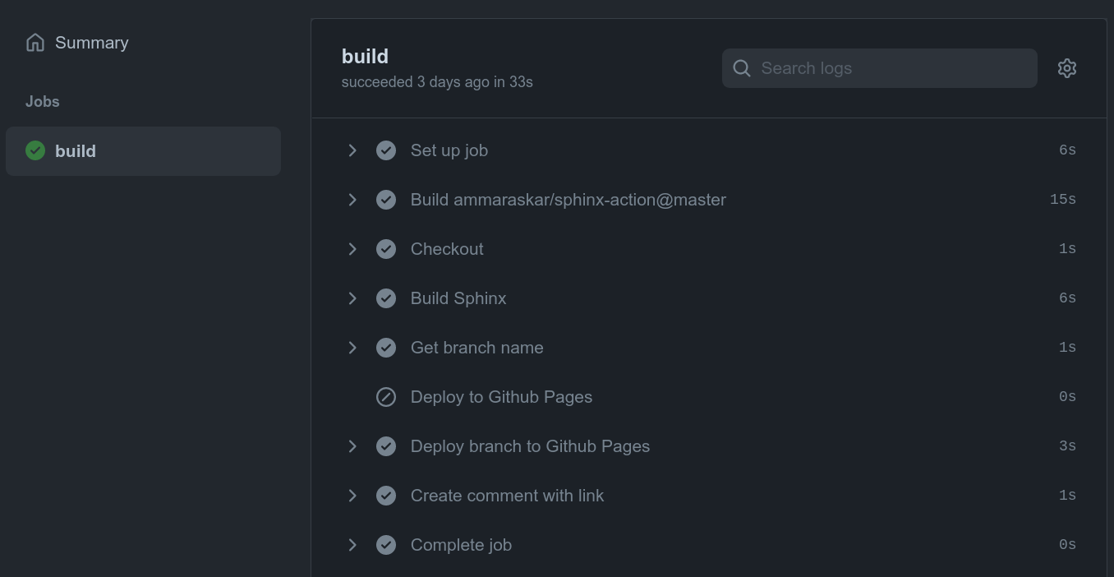Click the Summary home icon
Viewport: 1114px width, 577px height.
click(35, 43)
